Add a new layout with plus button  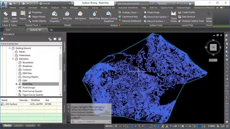coord(39,125)
